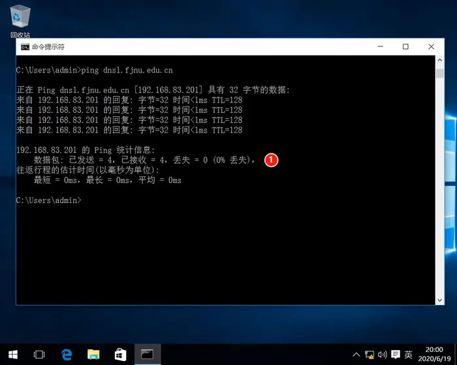457x365 pixels.
Task: Click the console scrollbar down arrow
Action: 440,300
